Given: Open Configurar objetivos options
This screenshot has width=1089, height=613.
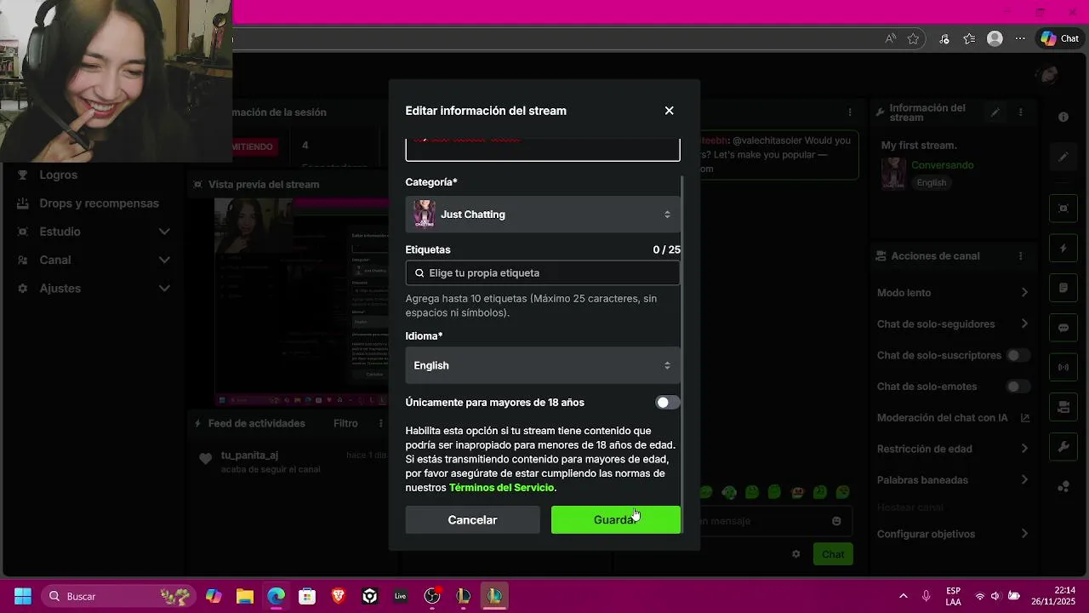Looking at the screenshot, I should pyautogui.click(x=953, y=535).
